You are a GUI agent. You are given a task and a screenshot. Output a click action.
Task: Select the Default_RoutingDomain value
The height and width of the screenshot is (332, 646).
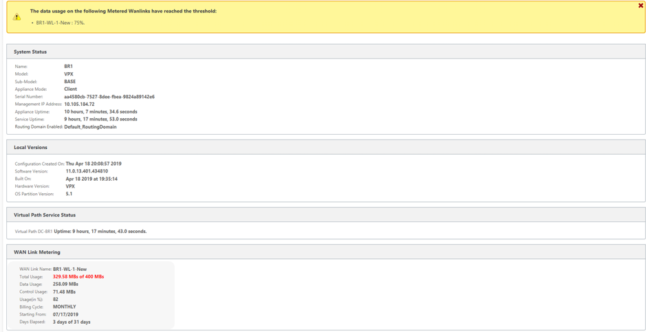[x=91, y=127]
